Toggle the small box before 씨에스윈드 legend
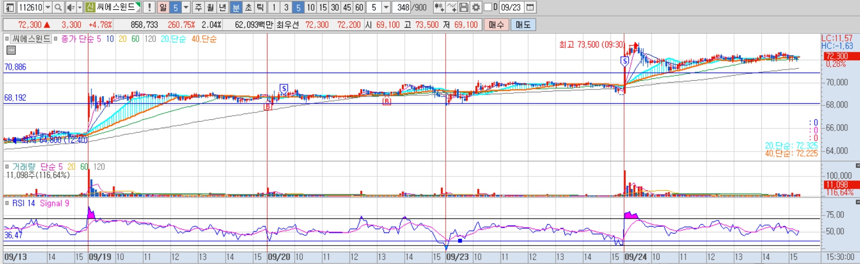Image resolution: width=860 pixels, height=264 pixels. (x=7, y=38)
